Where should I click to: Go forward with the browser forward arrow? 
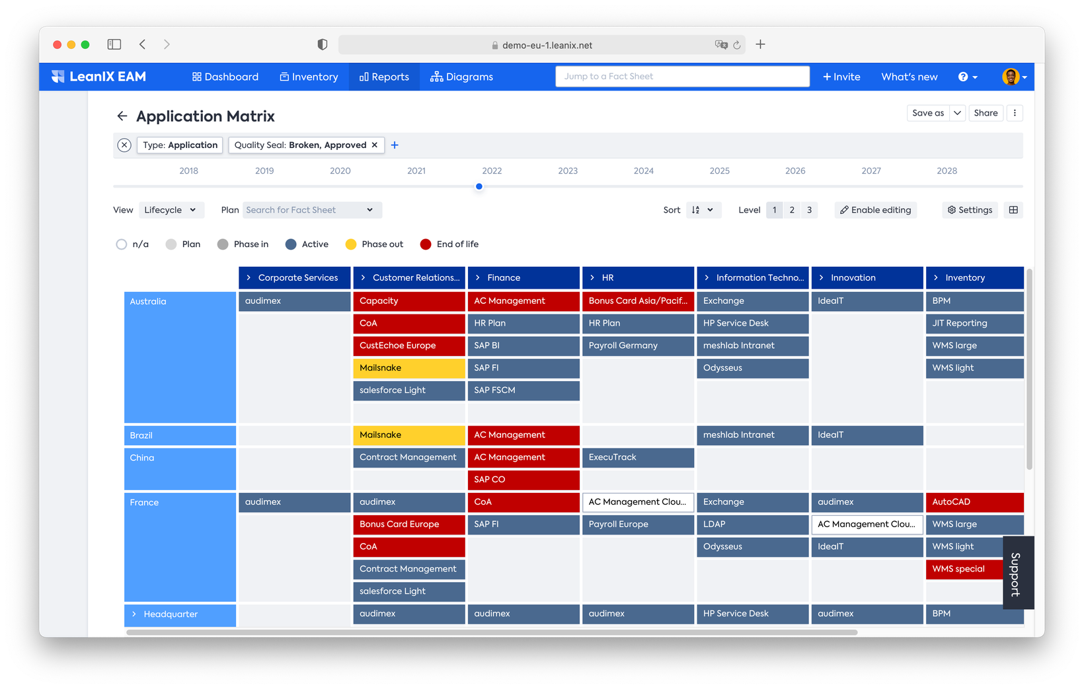pos(167,44)
